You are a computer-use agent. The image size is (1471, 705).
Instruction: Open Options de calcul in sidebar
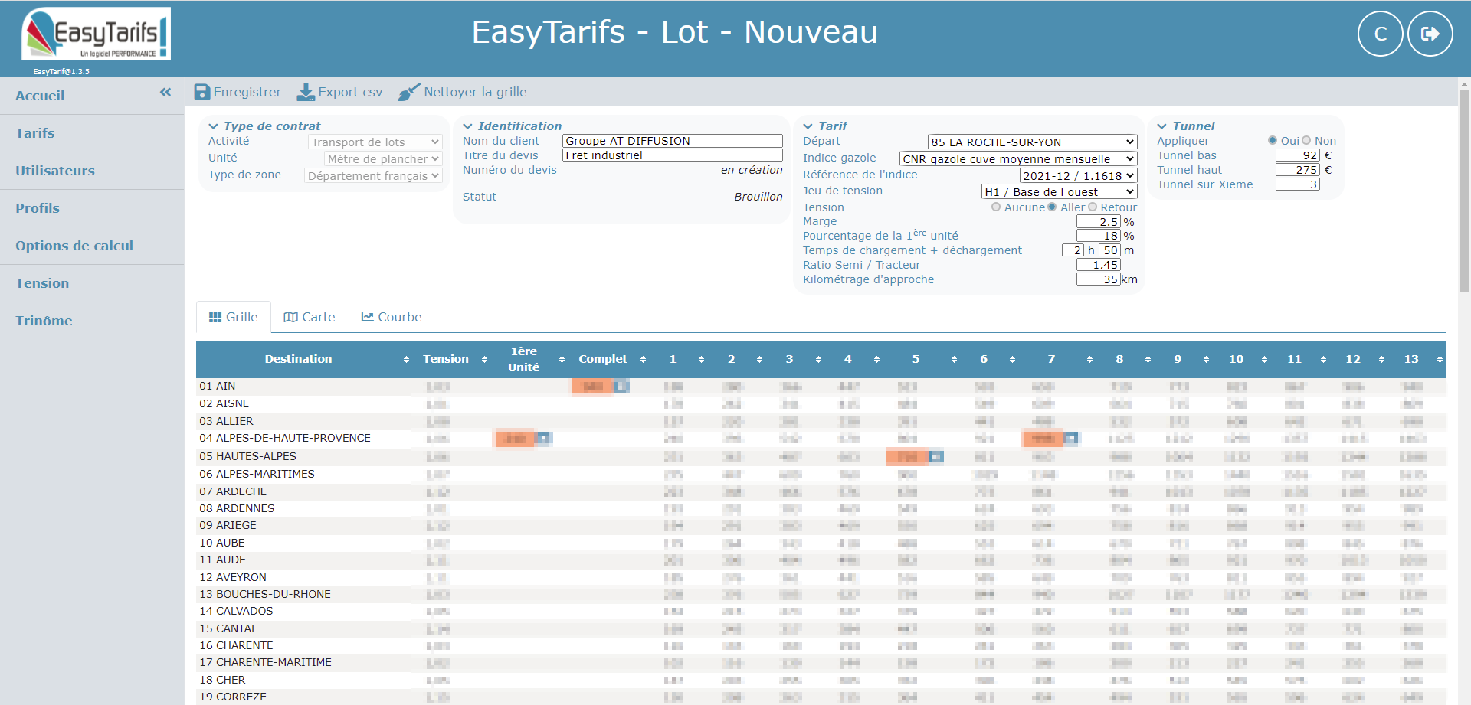(x=74, y=246)
